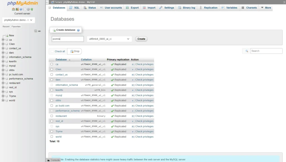Click the Log out door icon
This screenshot has height=162, width=286.
coord(17,9)
